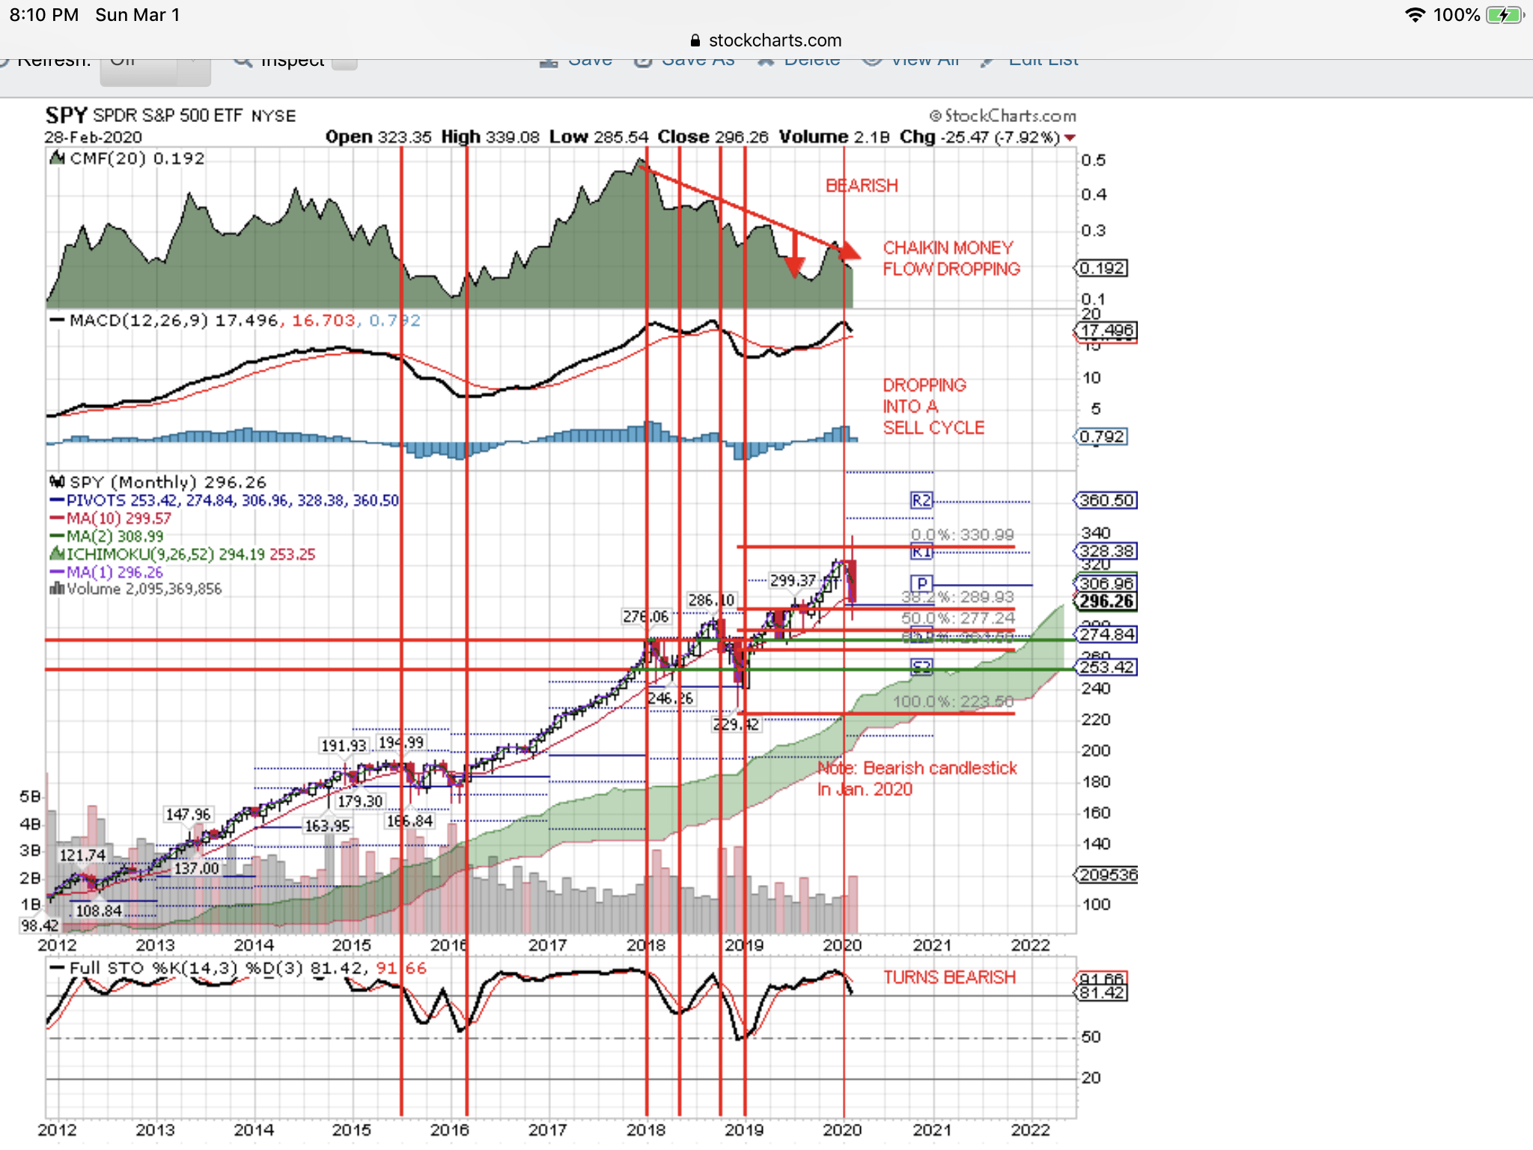The height and width of the screenshot is (1150, 1533).
Task: Click the Volume 2,095,369,856 legend entry
Action: click(136, 589)
